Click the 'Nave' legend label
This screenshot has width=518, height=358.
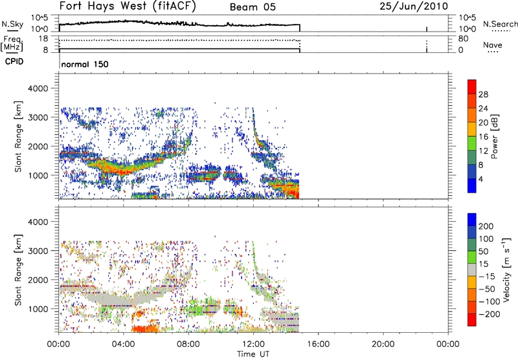[x=493, y=45]
